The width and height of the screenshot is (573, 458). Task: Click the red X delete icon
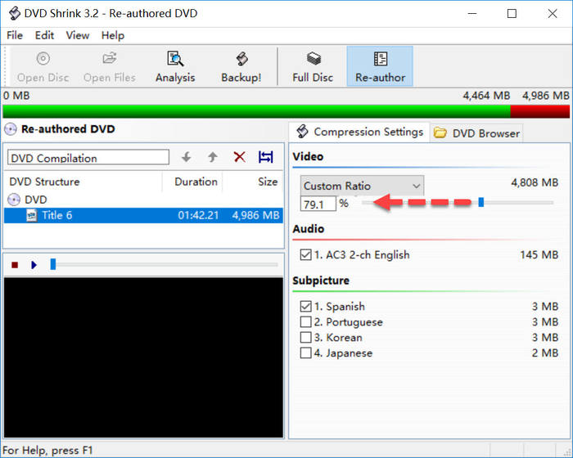[240, 157]
